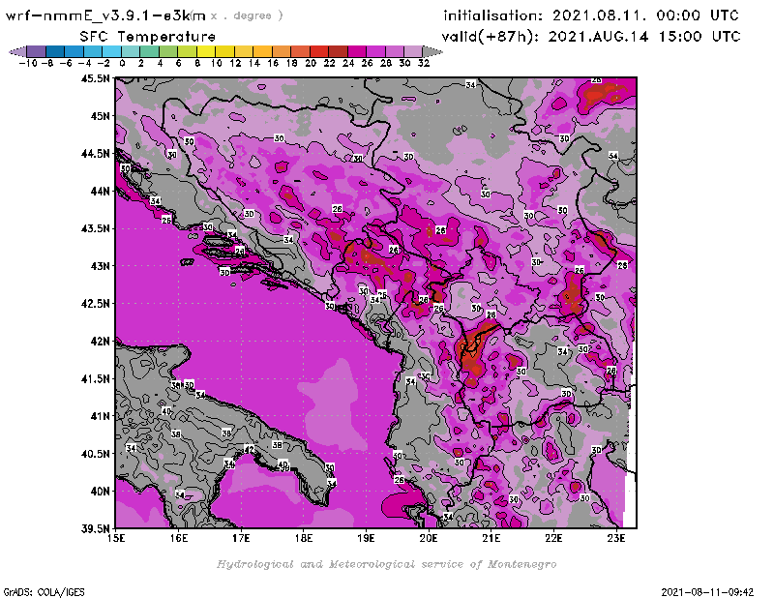Pick the legend swatch between -4 and -2
Screen dimensions: 774x598
(x=93, y=52)
